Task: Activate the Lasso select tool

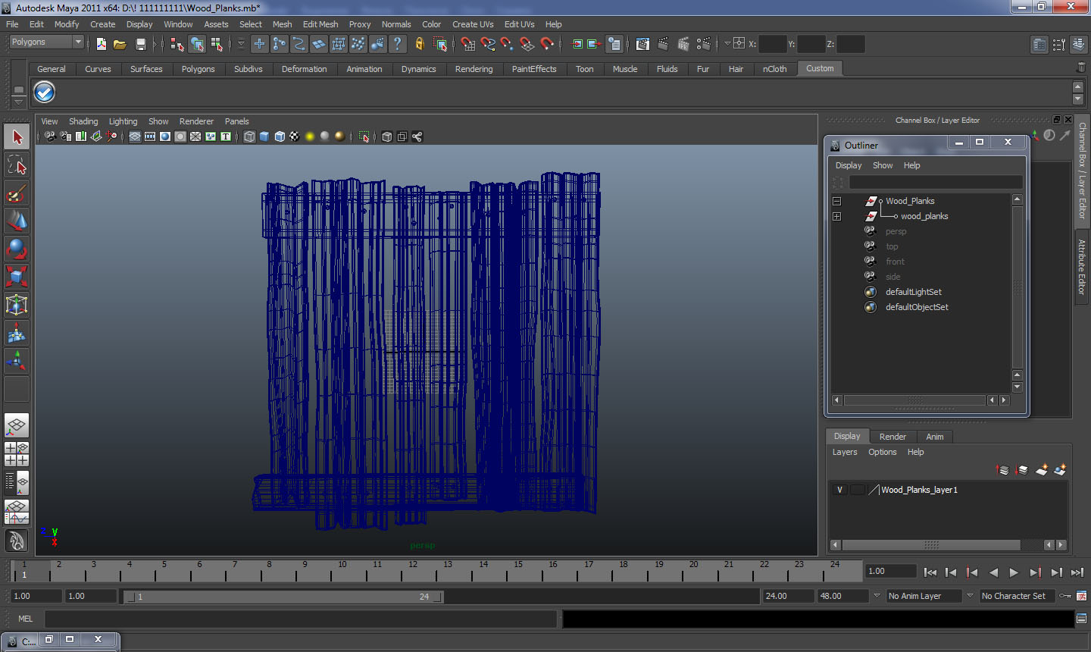Action: click(17, 165)
